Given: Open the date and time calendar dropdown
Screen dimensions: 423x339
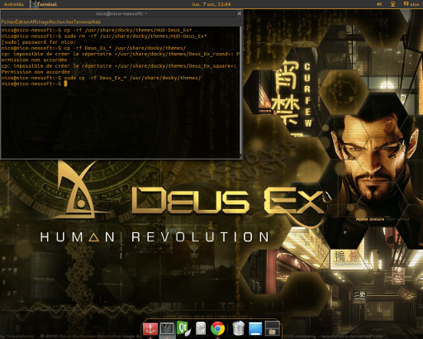Looking at the screenshot, I should tap(211, 4).
